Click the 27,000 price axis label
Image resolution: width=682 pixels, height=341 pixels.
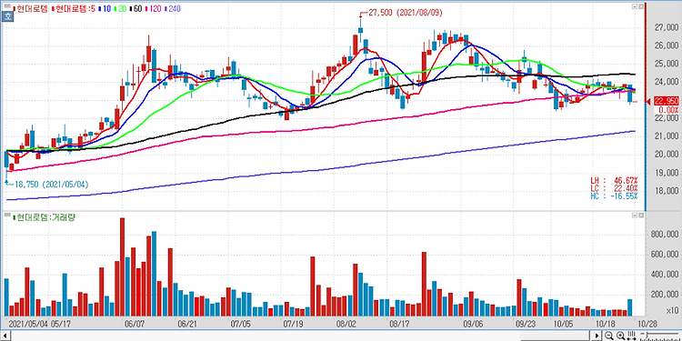[667, 27]
